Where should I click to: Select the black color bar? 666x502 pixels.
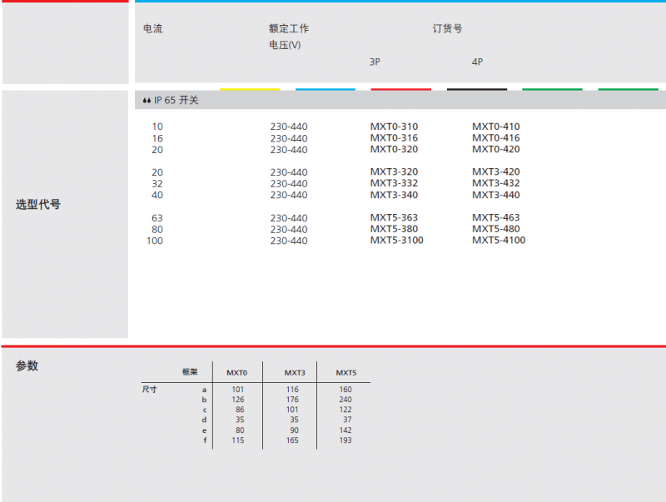point(476,89)
